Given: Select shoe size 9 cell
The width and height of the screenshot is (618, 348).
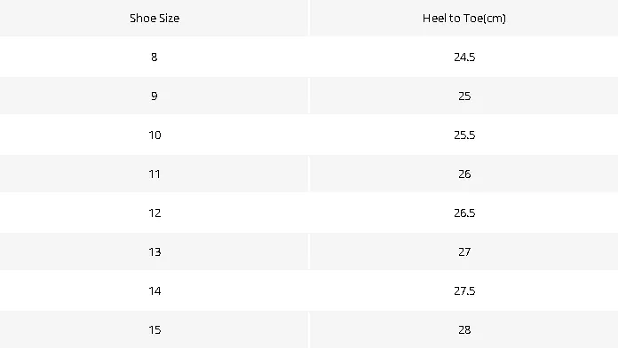Looking at the screenshot, I should point(154,96).
